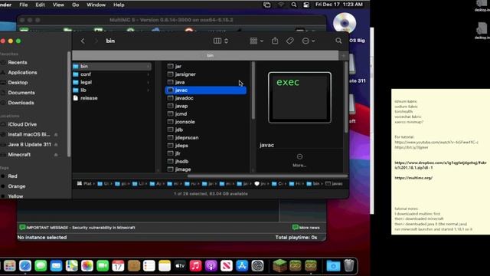Expand the conf folder chevron
Viewport: 490px width, 276px height.
click(148, 74)
